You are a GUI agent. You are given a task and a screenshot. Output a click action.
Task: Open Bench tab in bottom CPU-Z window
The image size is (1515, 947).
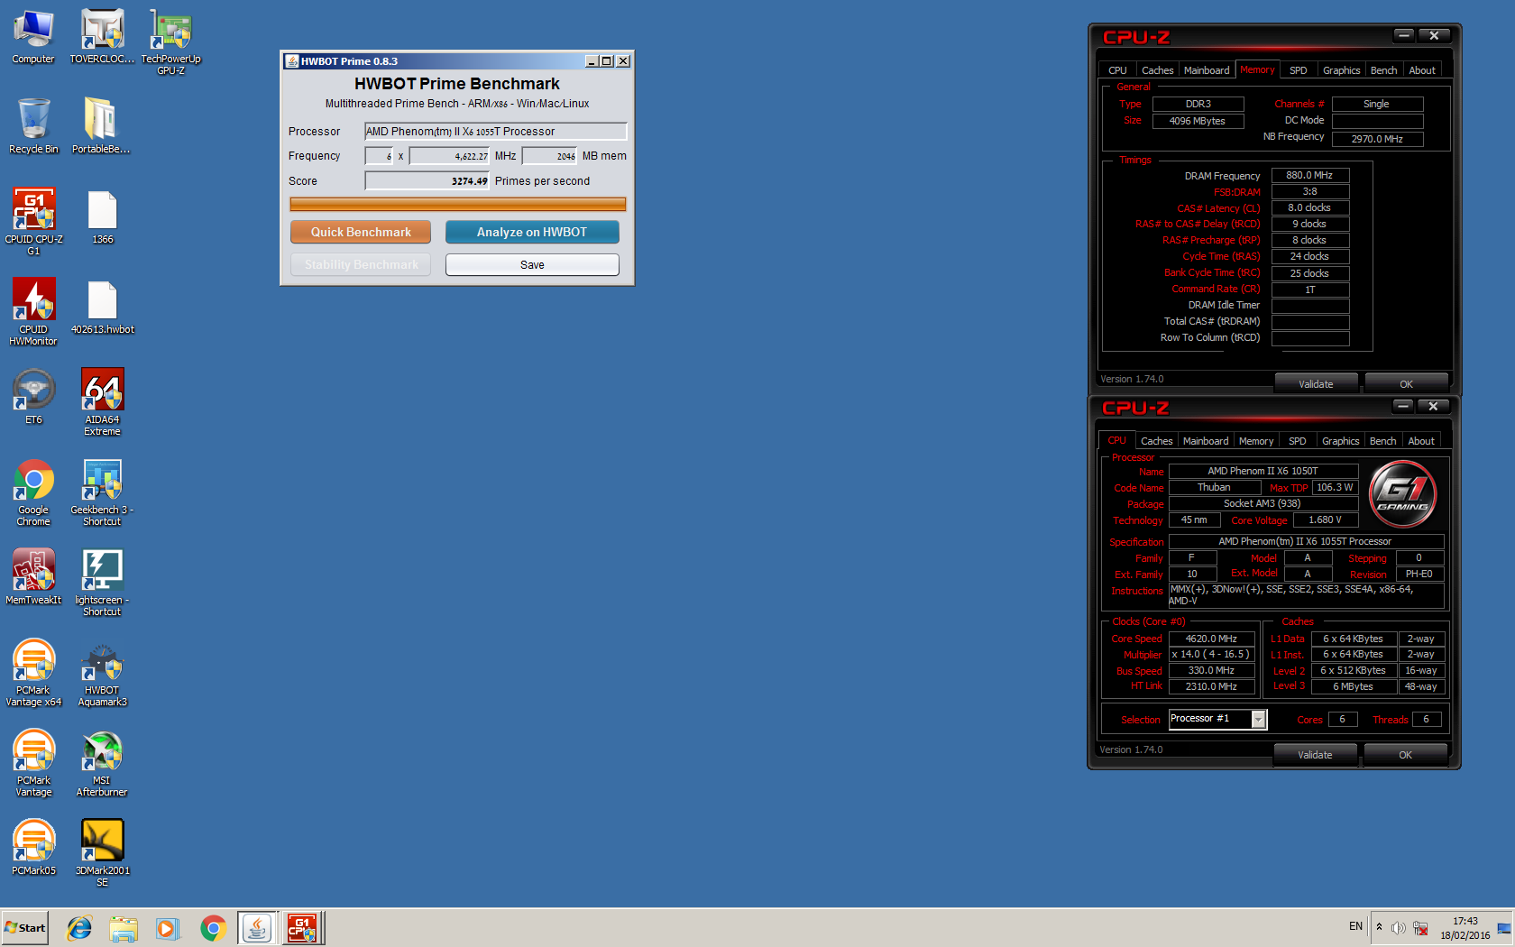pos(1382,441)
